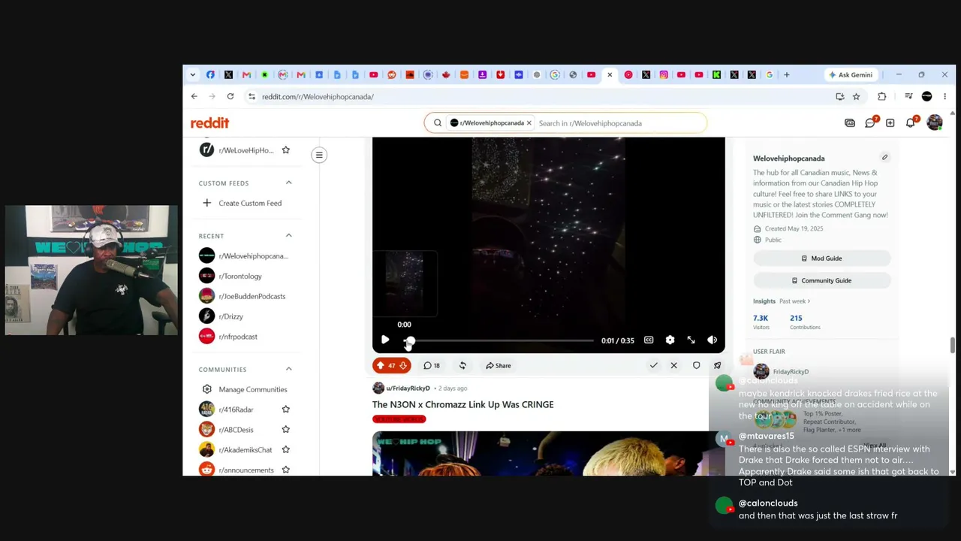Click the Reddit logo

click(209, 122)
